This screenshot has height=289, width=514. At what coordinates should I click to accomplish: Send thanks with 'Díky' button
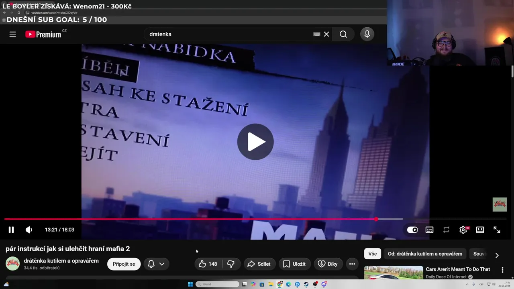point(328,264)
